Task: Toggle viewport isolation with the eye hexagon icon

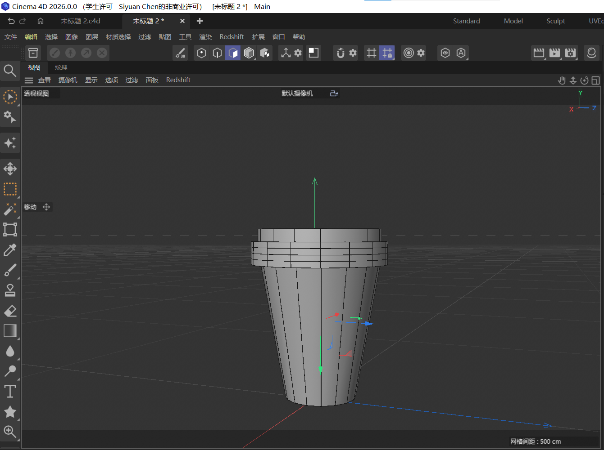Action: (x=445, y=53)
